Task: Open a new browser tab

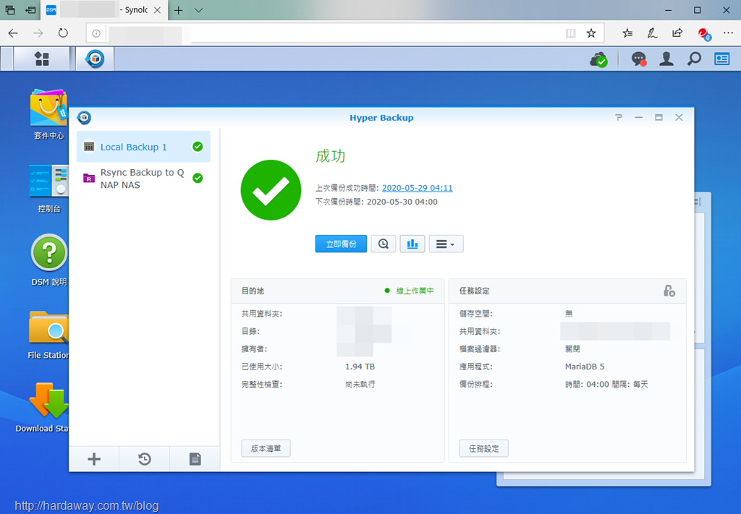Action: click(x=178, y=10)
